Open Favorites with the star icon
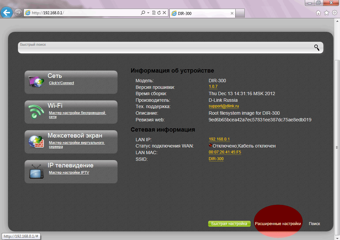The height and width of the screenshot is (240, 340). tap(327, 13)
